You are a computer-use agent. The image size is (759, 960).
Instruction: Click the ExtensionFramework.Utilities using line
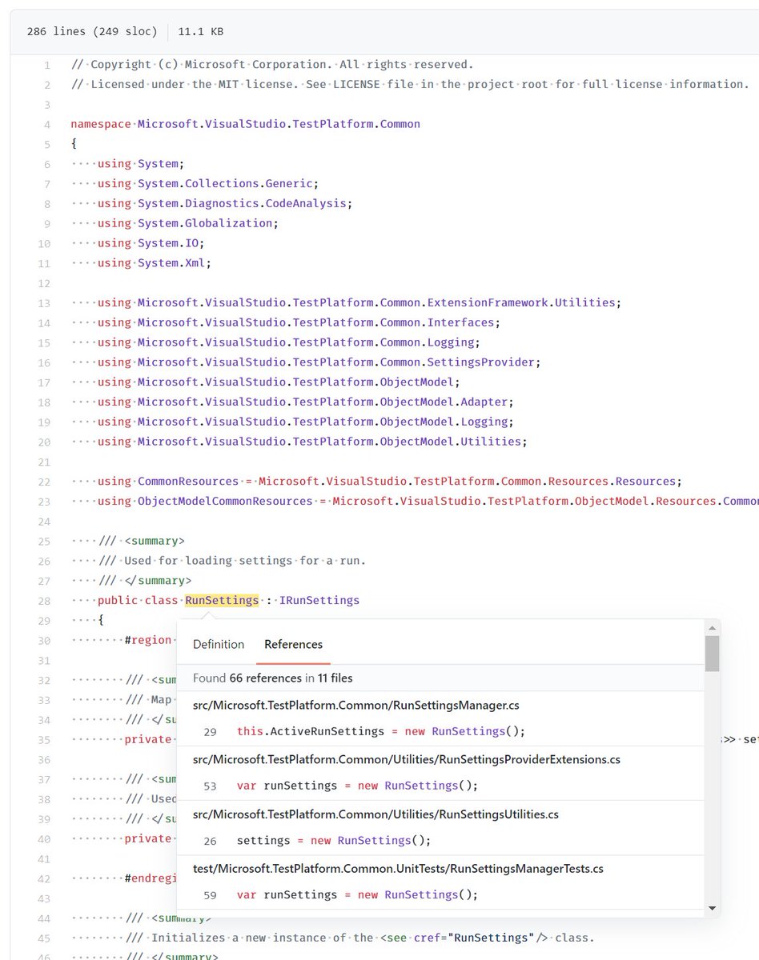pos(359,302)
